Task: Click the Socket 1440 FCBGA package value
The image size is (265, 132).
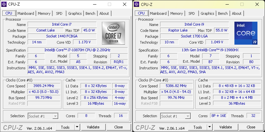Action: pos(62,36)
